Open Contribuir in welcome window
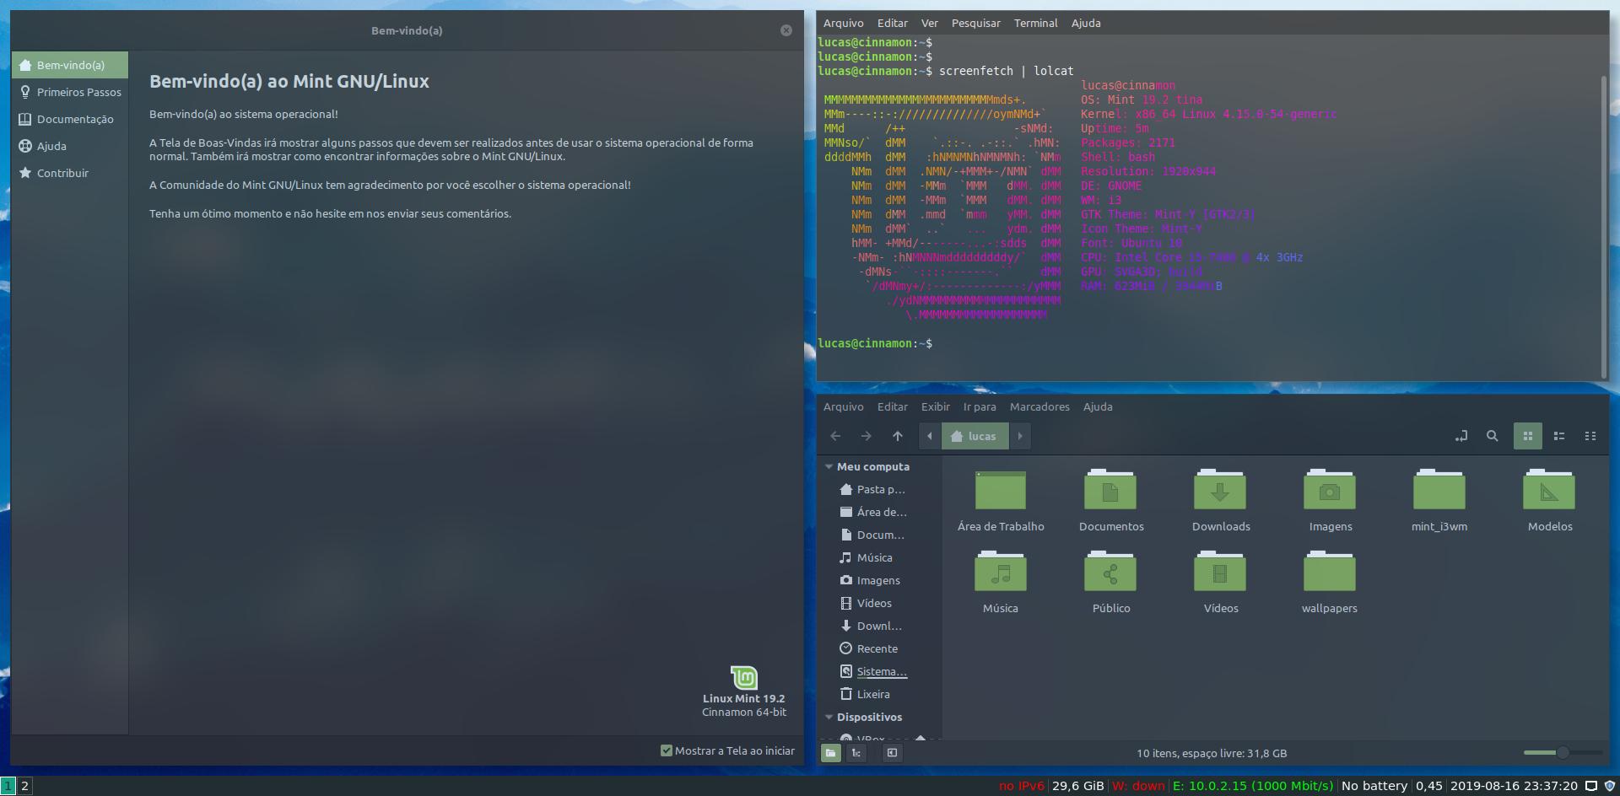The width and height of the screenshot is (1620, 796). coord(70,173)
